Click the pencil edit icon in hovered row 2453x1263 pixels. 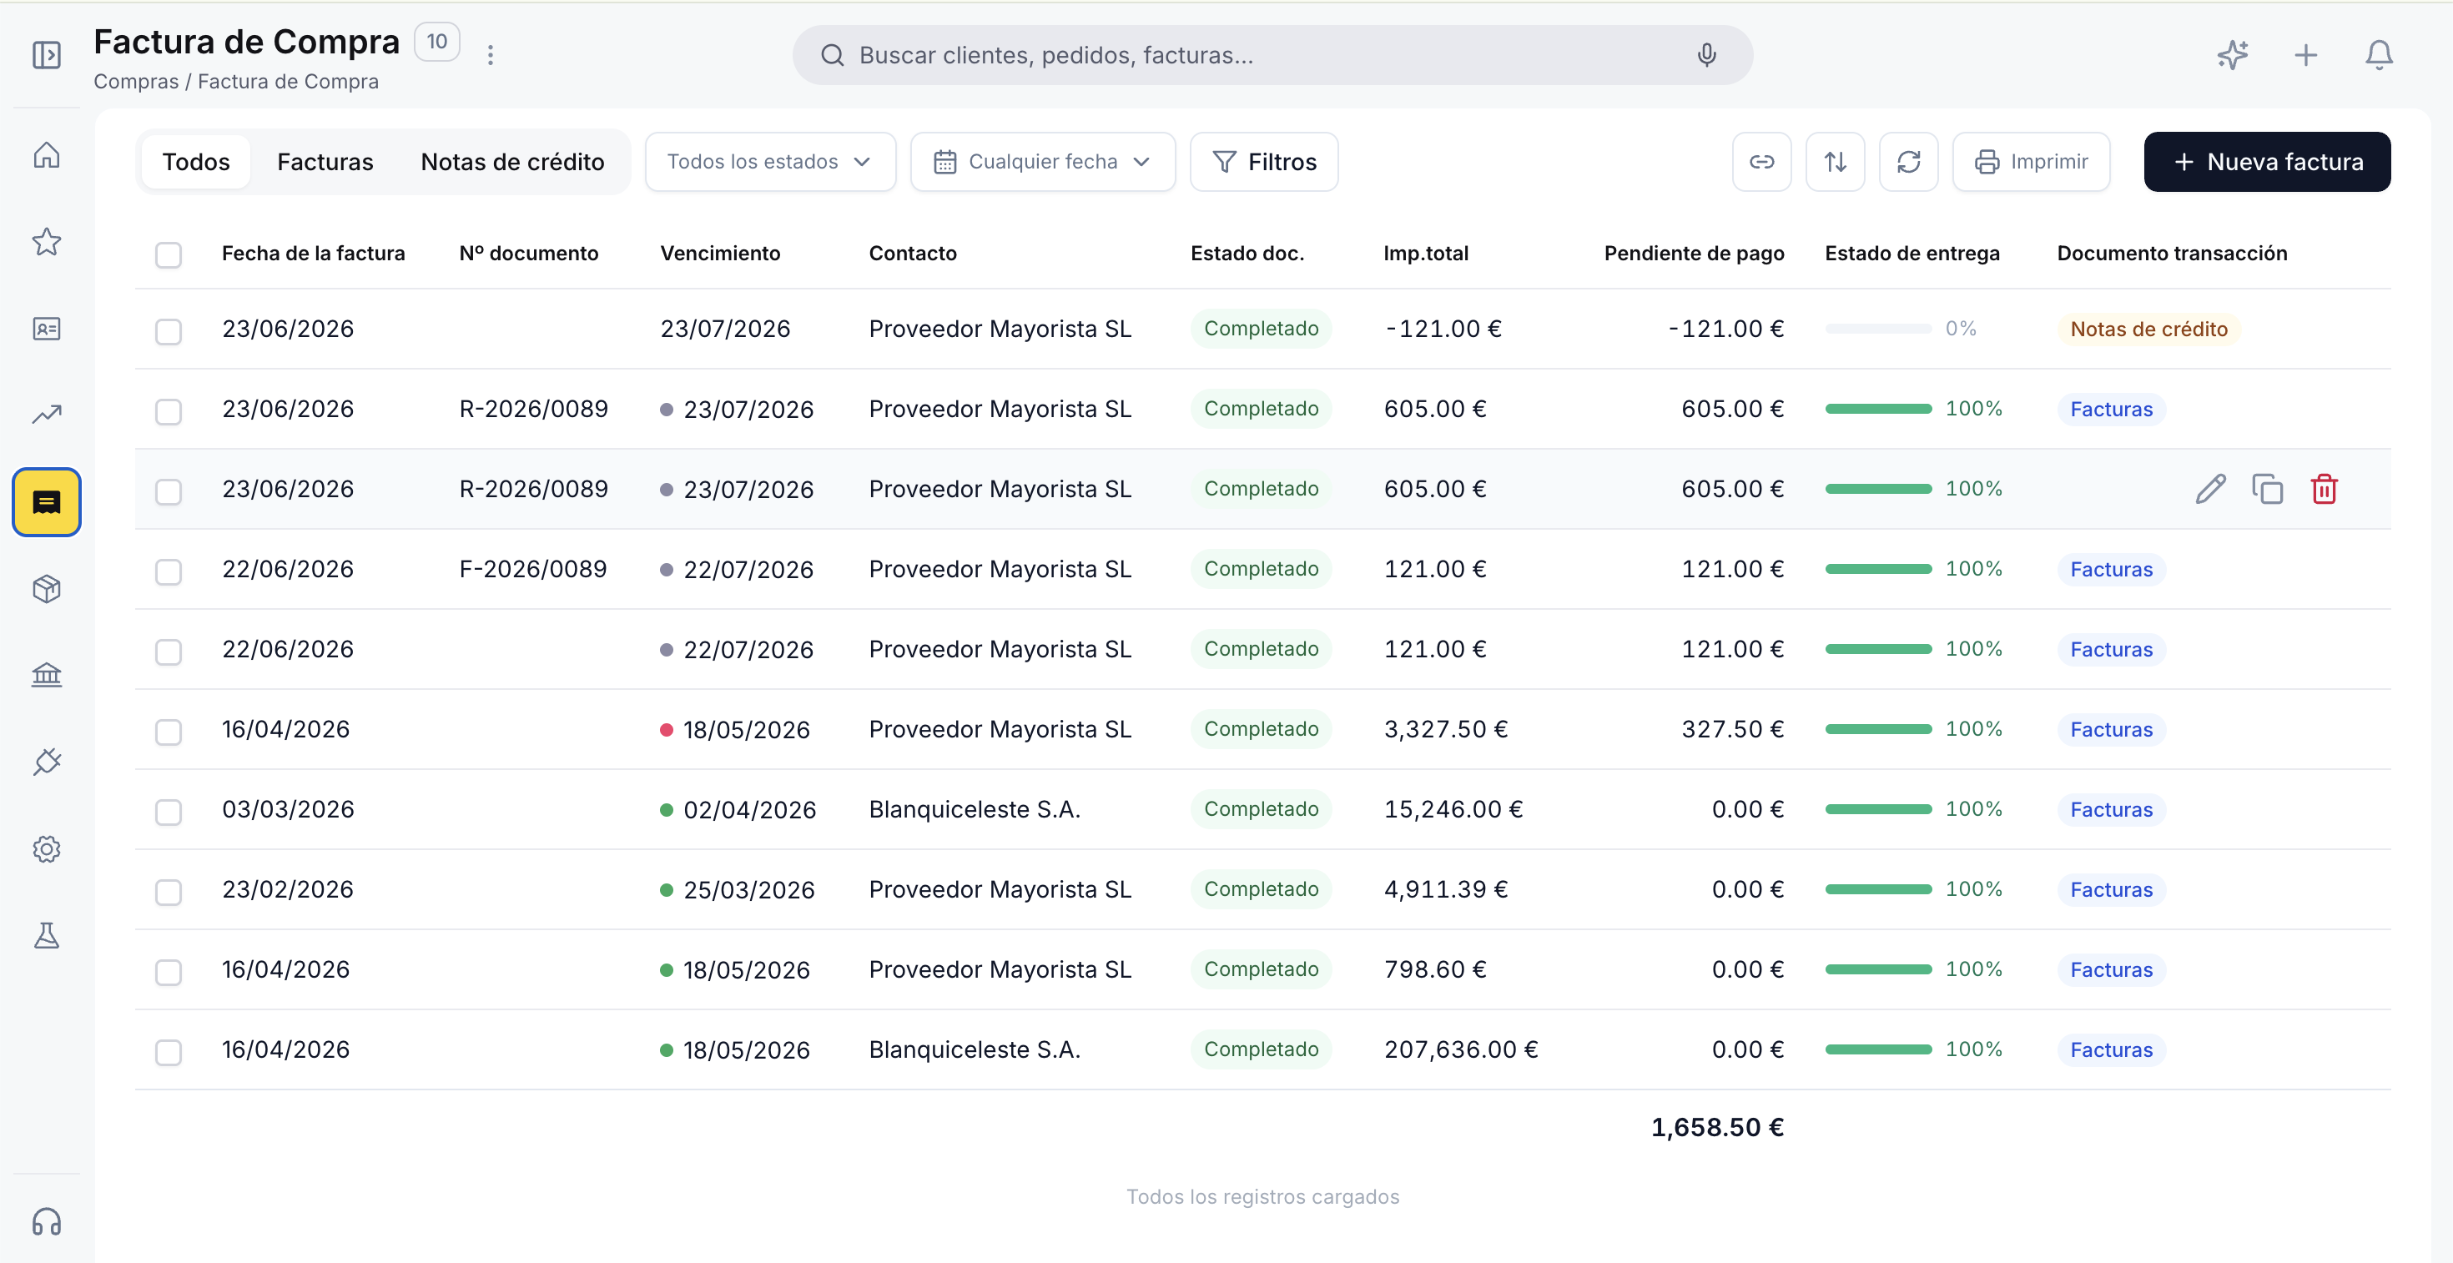[2210, 489]
